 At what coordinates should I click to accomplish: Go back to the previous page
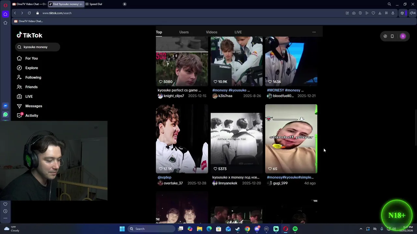15,13
